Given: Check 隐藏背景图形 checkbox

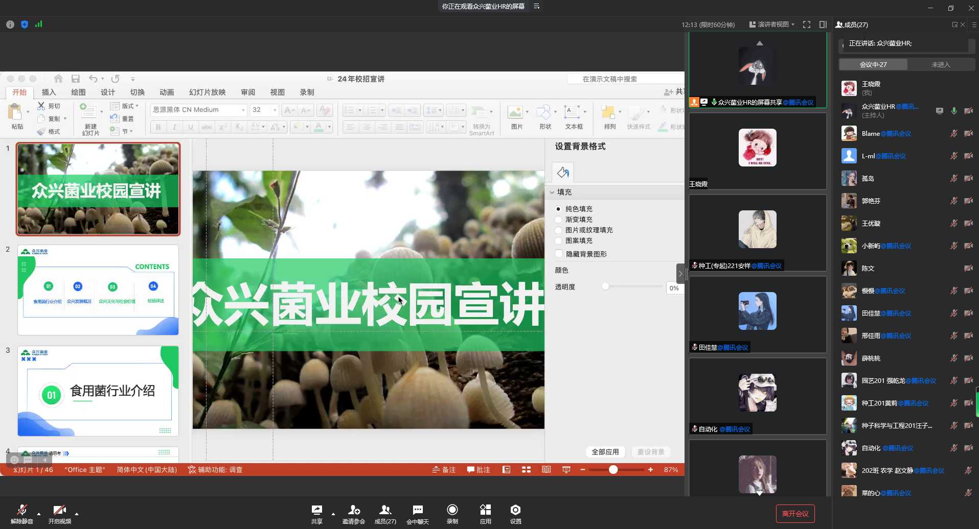Looking at the screenshot, I should tap(559, 254).
